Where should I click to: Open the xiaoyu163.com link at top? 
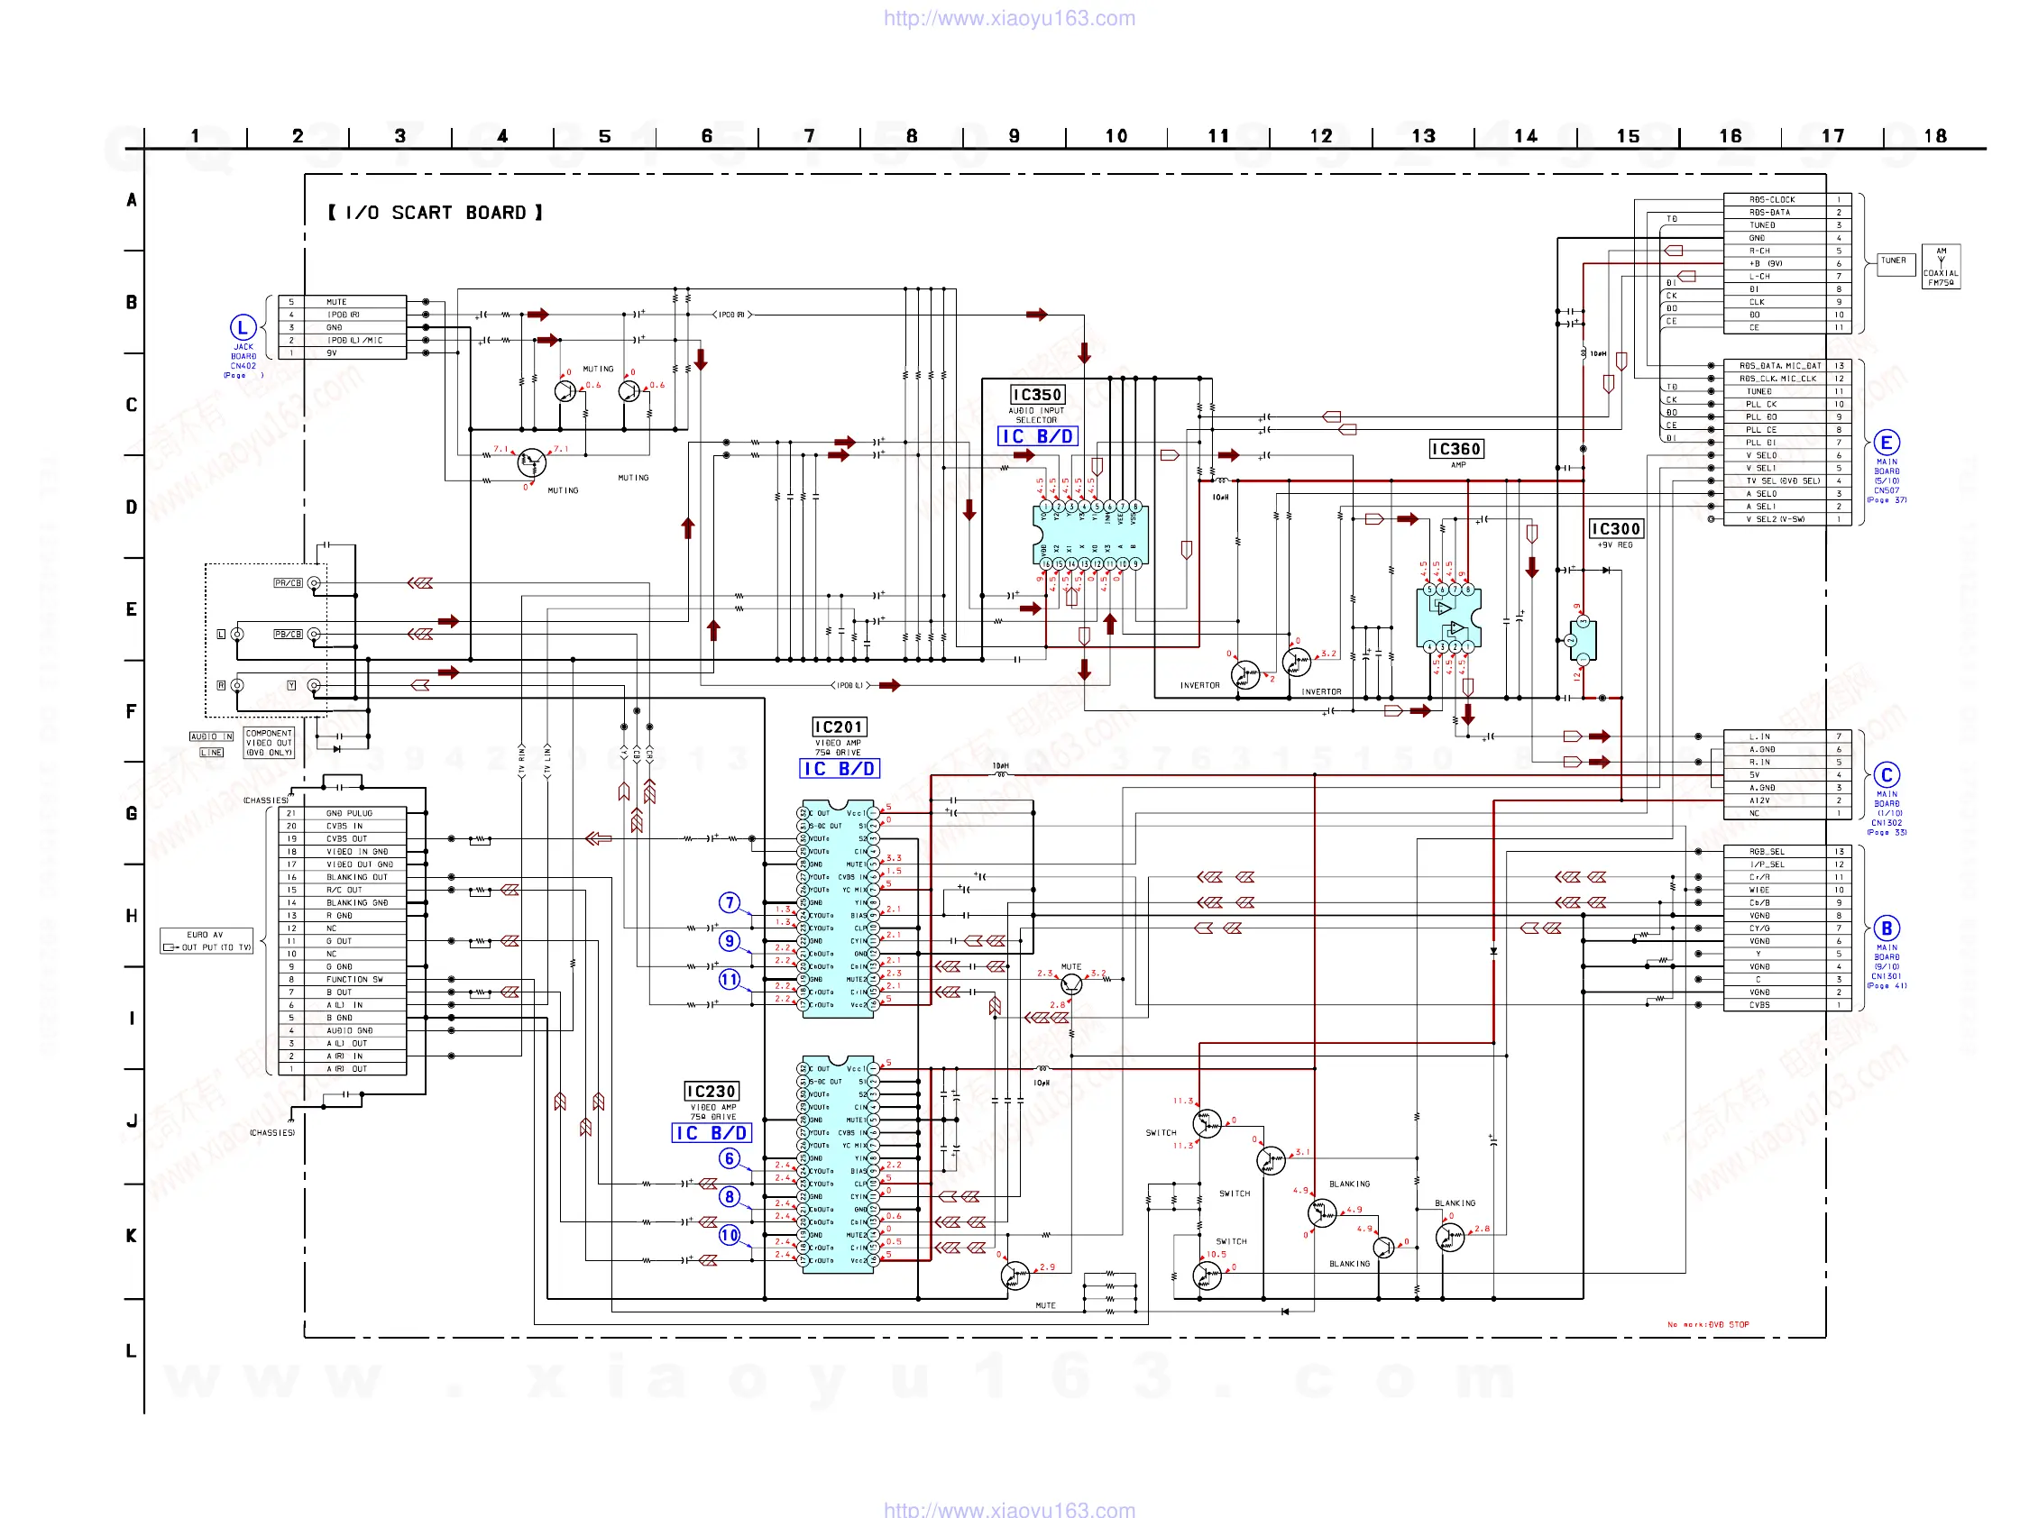pos(1009,18)
